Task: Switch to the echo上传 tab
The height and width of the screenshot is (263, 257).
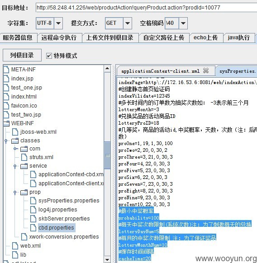Action: pyautogui.click(x=206, y=38)
